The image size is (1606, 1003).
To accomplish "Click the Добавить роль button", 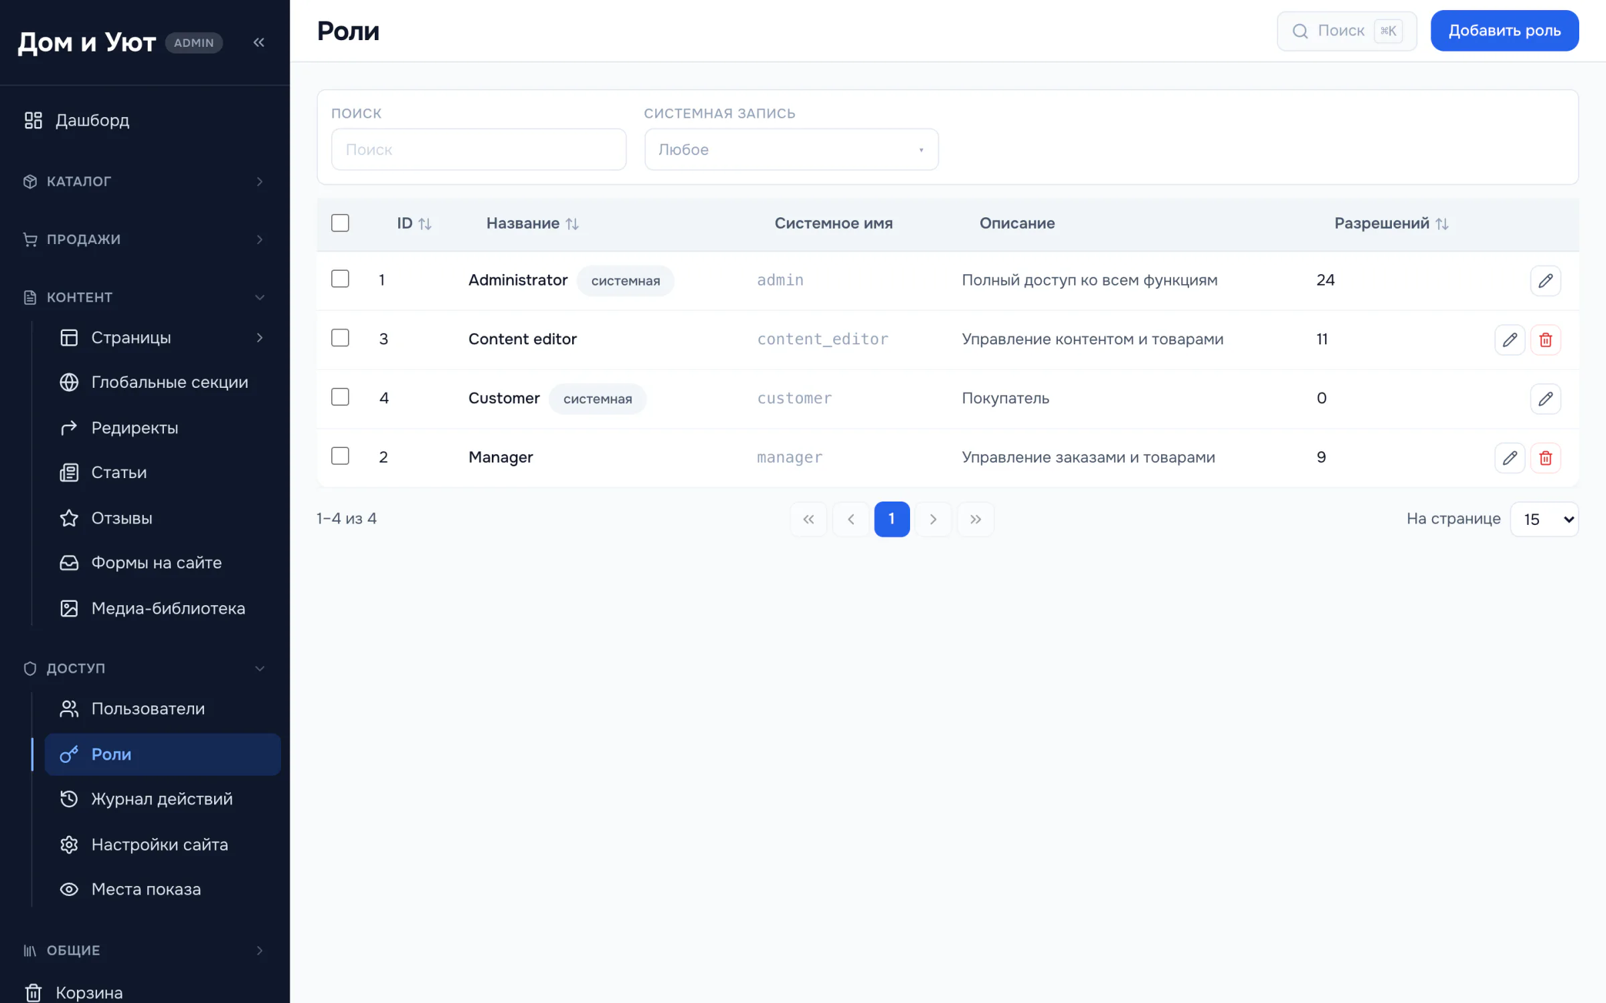I will tap(1504, 31).
